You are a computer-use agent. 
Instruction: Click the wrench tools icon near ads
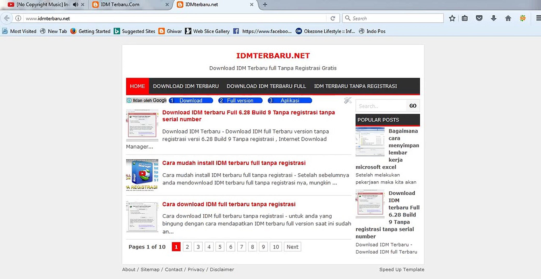[347, 100]
